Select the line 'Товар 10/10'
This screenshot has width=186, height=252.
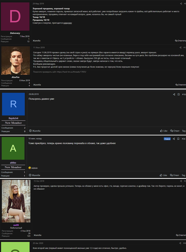point(39,17)
